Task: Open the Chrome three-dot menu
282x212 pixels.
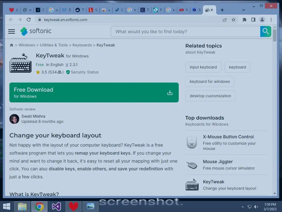Action: [x=271, y=20]
